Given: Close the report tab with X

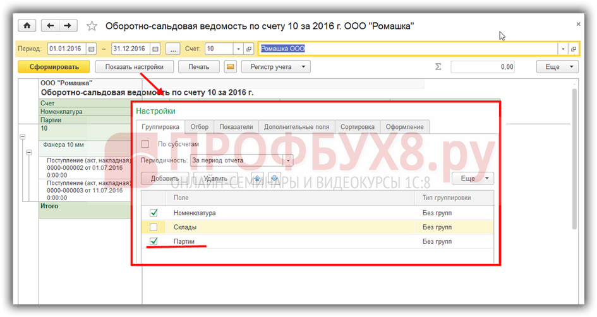Looking at the screenshot, I should click(x=578, y=25).
